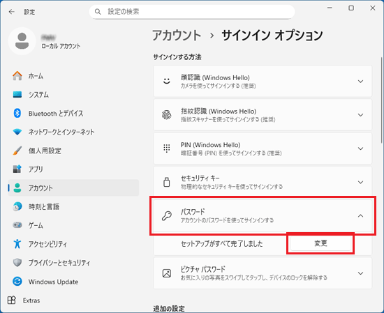Expand the ピクチャ パスワード chevron
The height and width of the screenshot is (313, 384).
point(360,273)
